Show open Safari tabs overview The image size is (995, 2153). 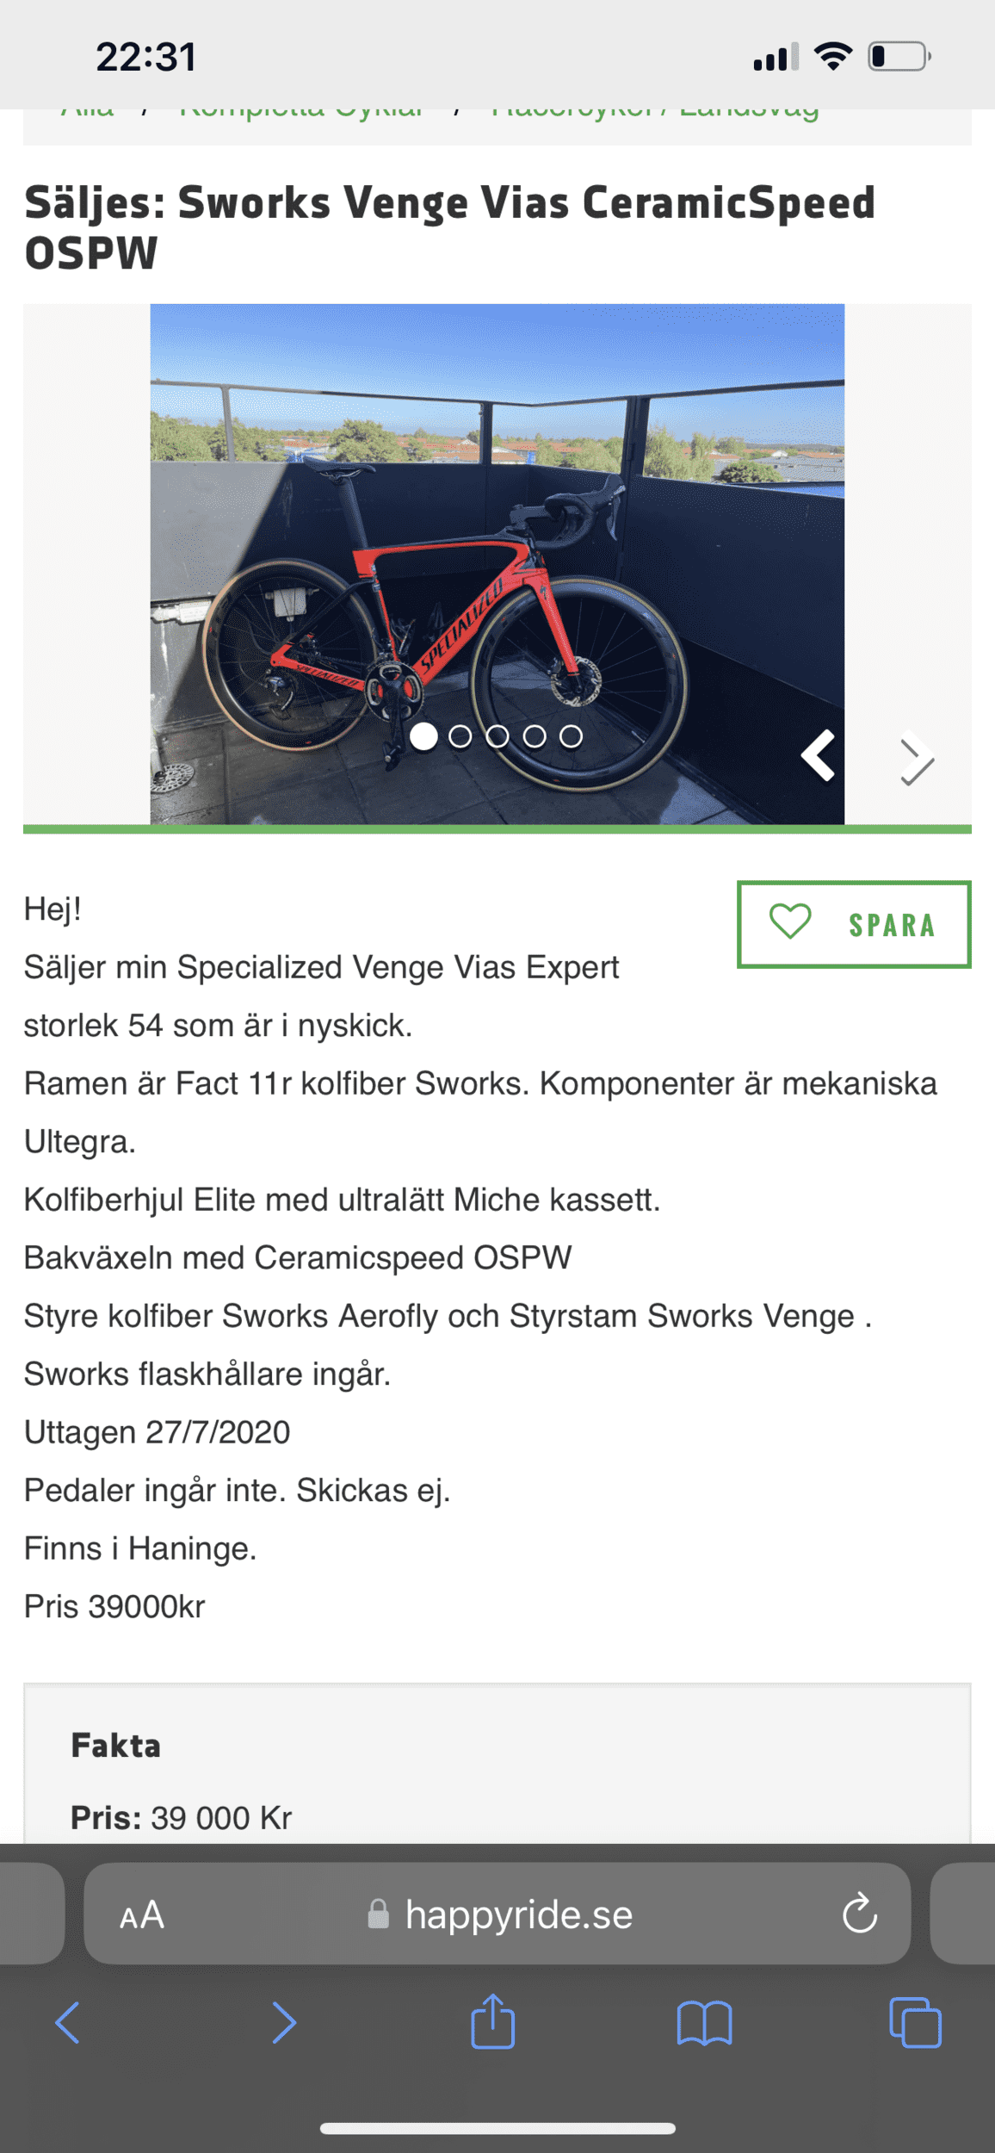click(x=915, y=2022)
